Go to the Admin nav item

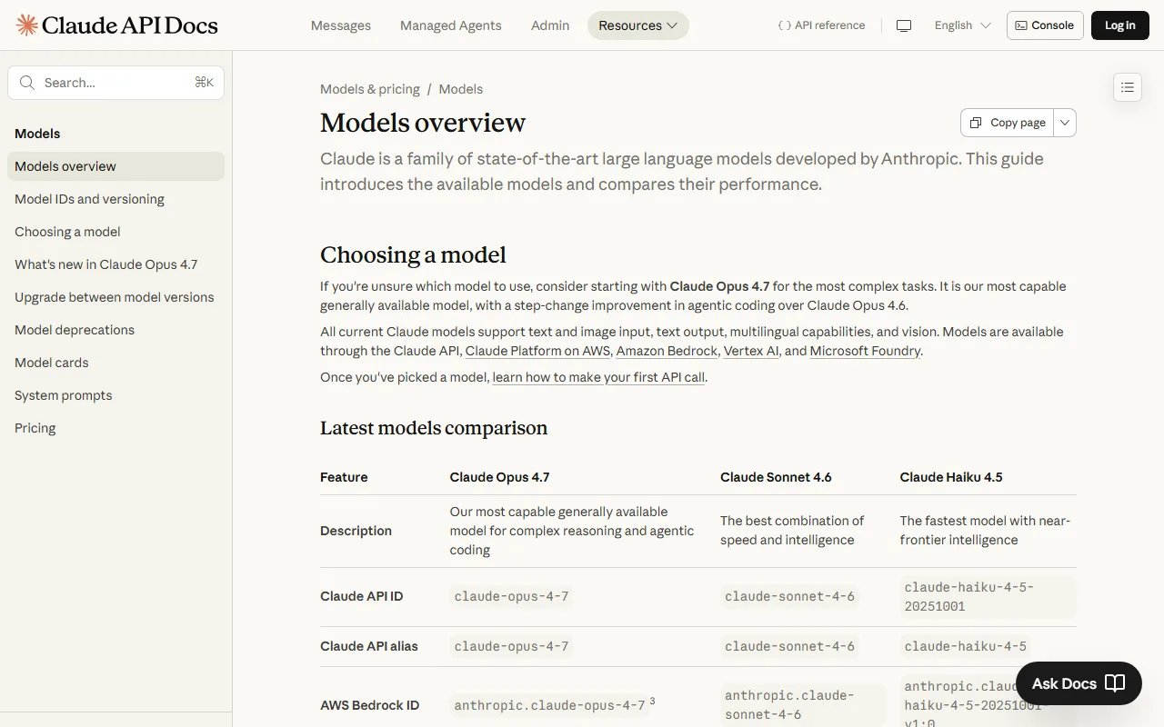click(x=550, y=25)
